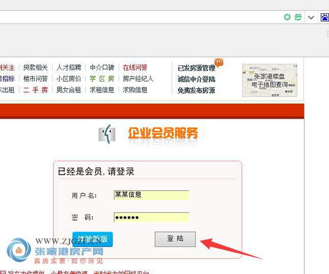Click the face icon beside 企业会员服务
The width and height of the screenshot is (329, 274).
107,134
